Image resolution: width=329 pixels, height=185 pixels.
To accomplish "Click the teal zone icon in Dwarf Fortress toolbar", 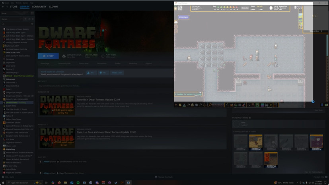I will coord(263,105).
